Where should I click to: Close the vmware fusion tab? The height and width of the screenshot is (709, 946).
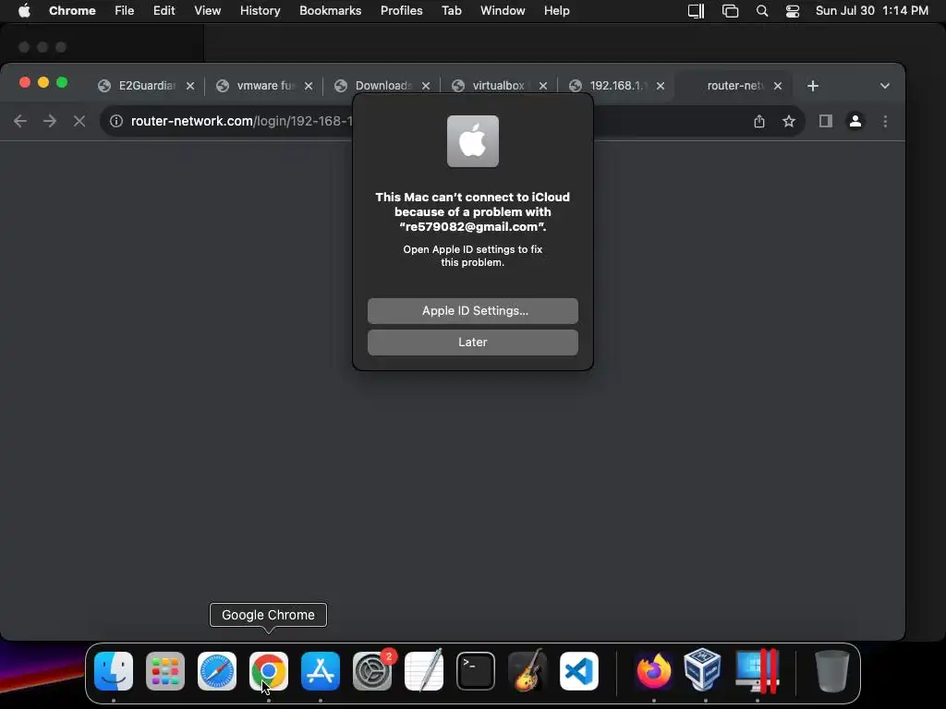tap(309, 86)
